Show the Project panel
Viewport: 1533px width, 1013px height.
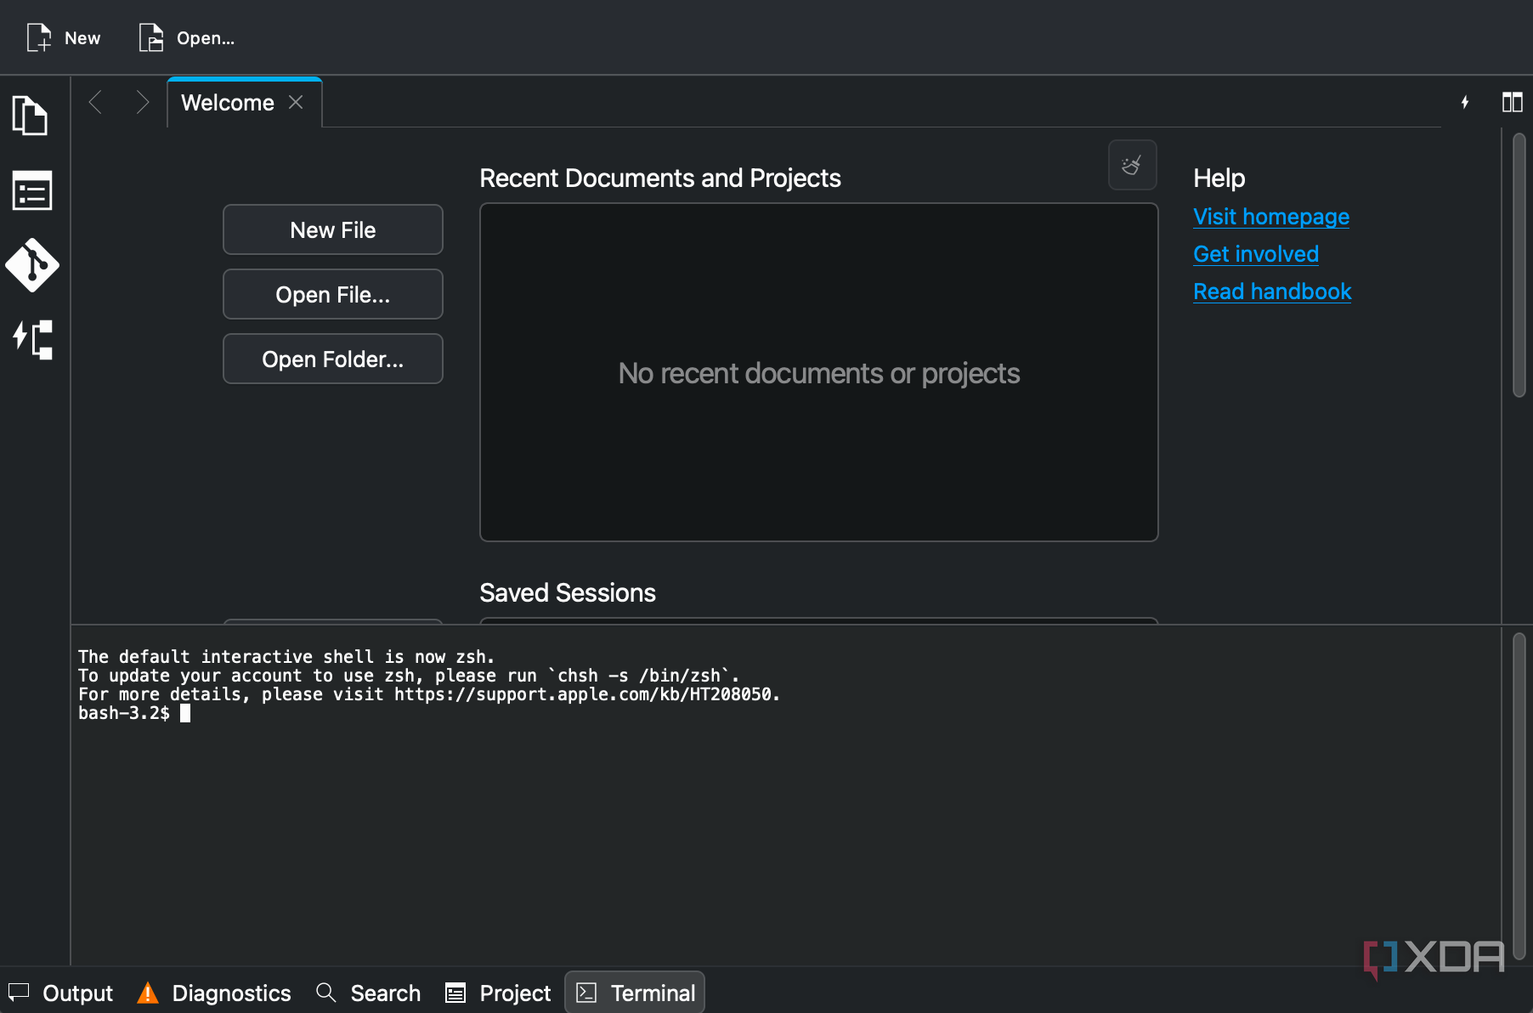point(498,993)
